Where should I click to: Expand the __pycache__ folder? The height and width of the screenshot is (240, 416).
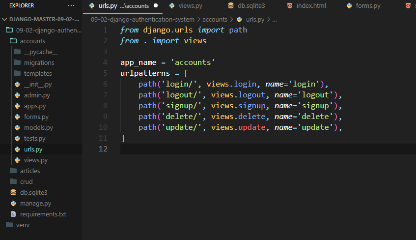coord(41,52)
